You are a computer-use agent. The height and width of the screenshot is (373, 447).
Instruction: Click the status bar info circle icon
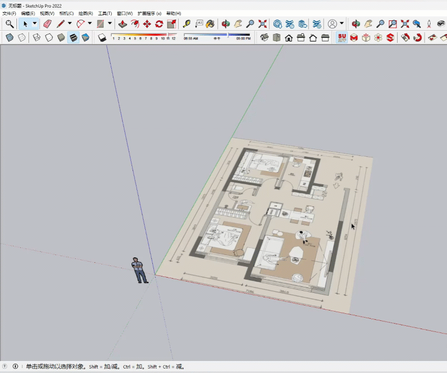point(15,366)
